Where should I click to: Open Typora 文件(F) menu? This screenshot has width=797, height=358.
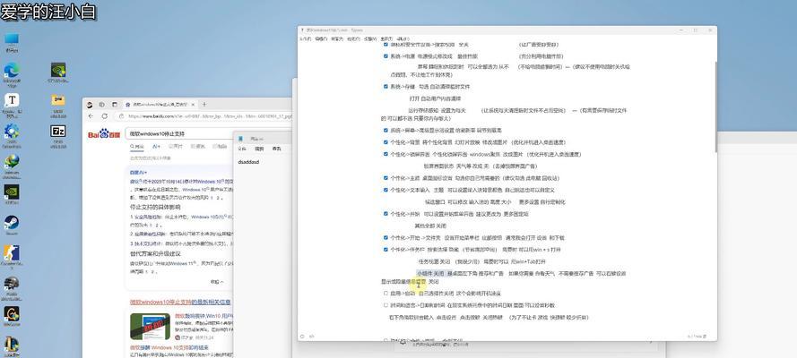[x=306, y=38]
